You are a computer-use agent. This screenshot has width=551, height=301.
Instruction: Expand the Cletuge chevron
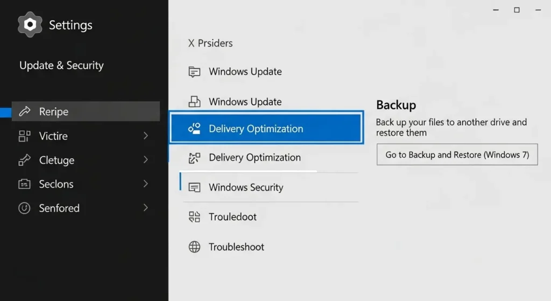point(145,159)
